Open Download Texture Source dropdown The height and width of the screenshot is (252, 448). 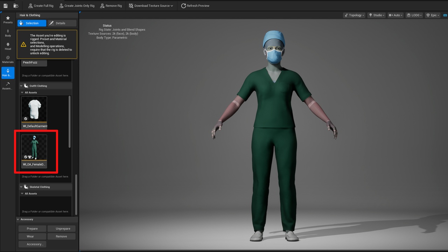(x=151, y=6)
